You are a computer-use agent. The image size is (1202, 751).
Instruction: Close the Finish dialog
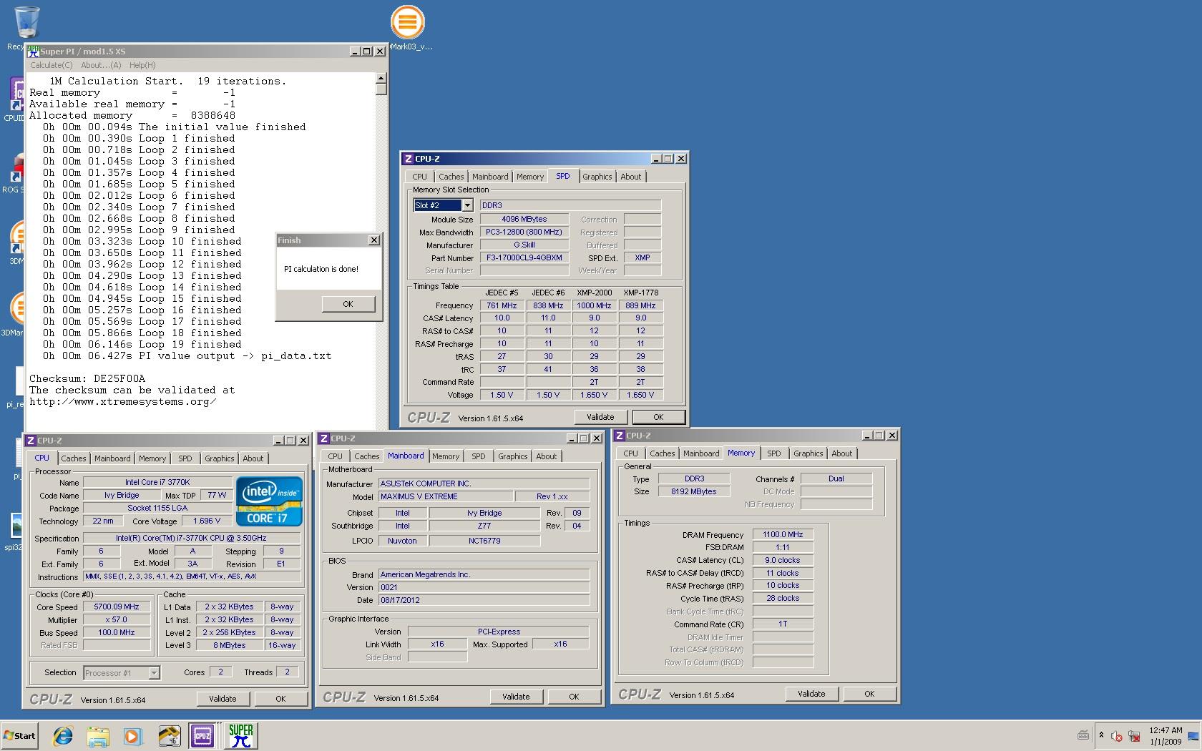(373, 240)
